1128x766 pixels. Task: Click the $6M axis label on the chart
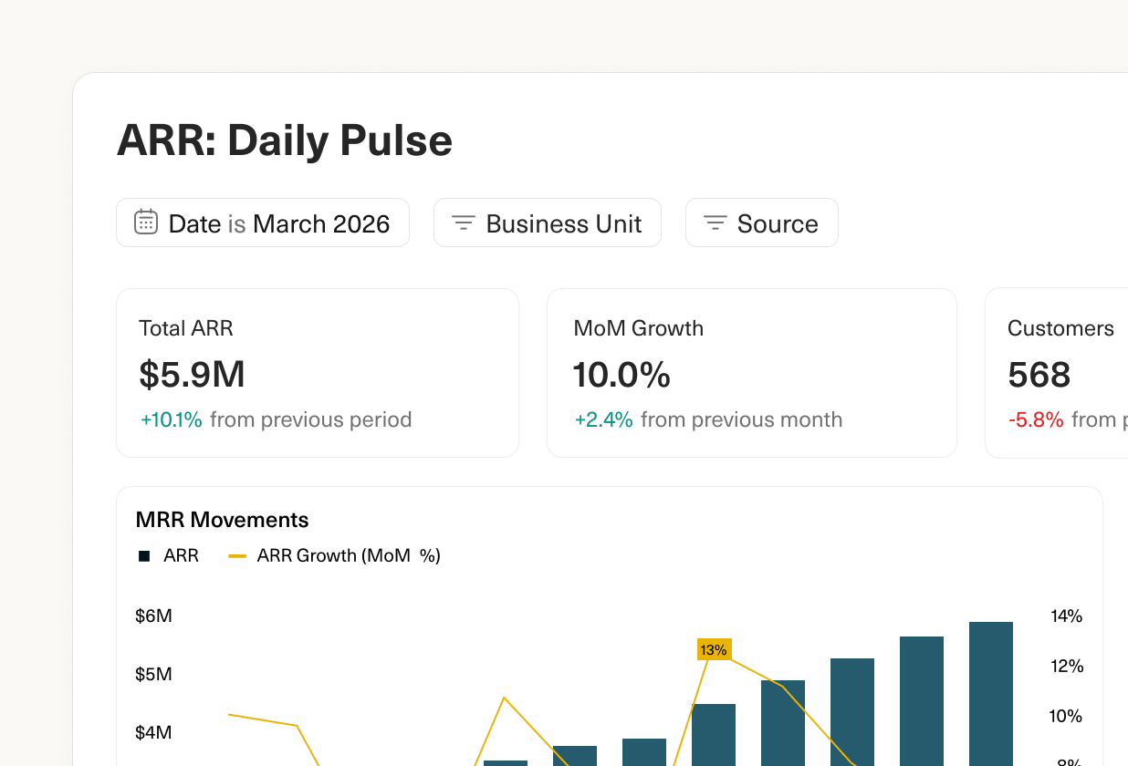tap(154, 616)
